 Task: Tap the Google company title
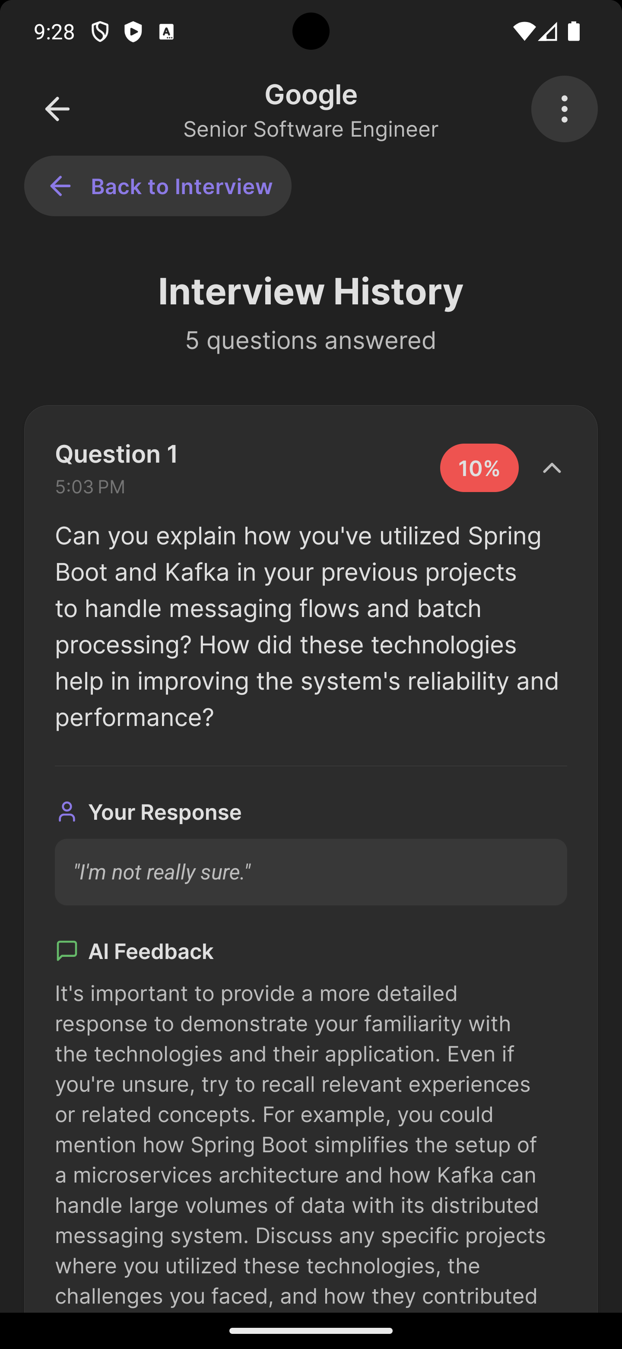(311, 95)
